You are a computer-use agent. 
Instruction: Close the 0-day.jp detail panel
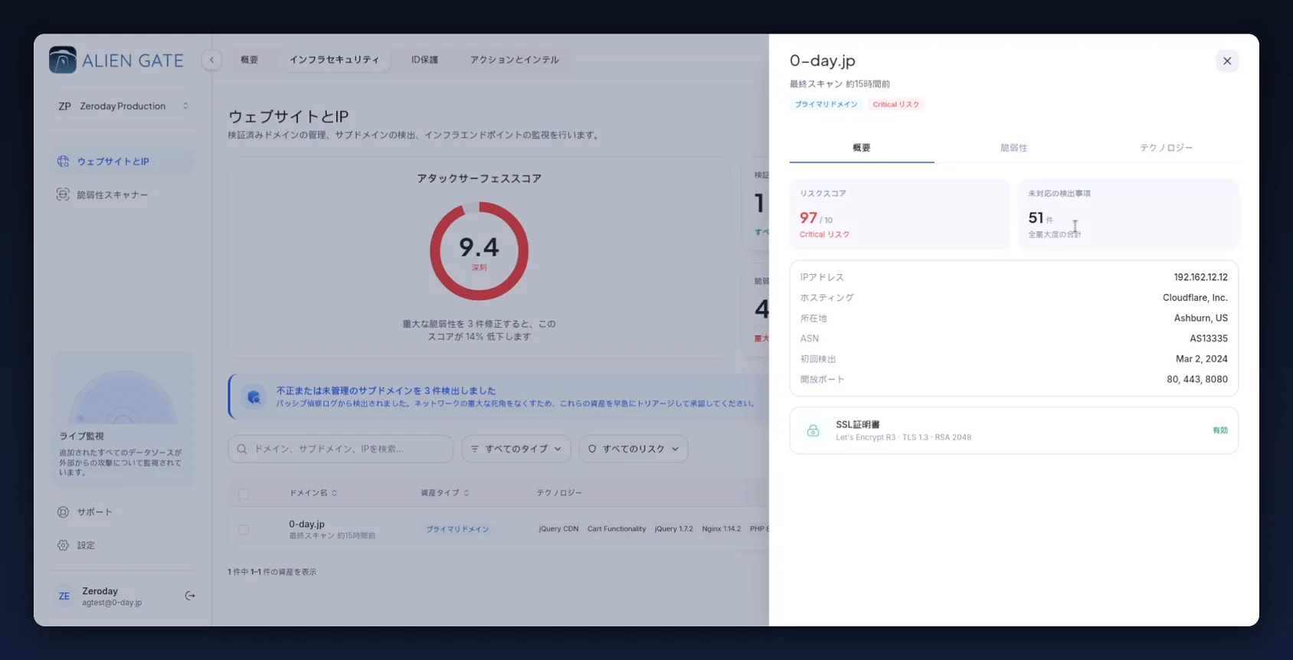pos(1227,60)
